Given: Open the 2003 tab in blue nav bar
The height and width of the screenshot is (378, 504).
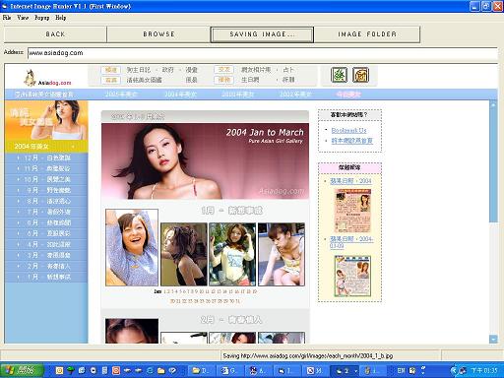Looking at the screenshot, I should pos(237,94).
